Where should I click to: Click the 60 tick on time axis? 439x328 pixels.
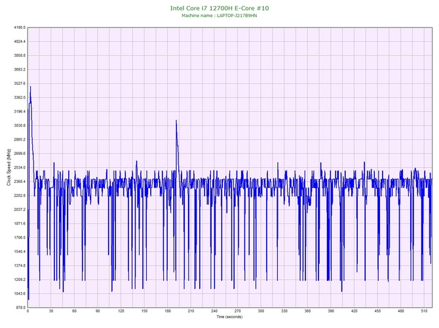coord(74,311)
